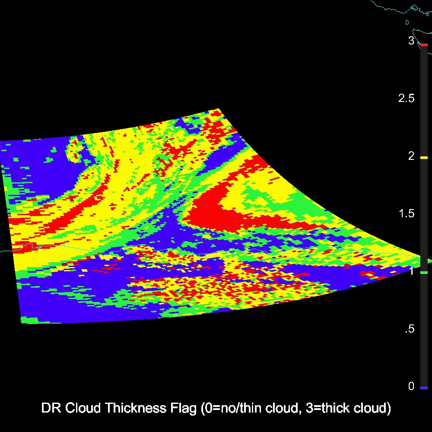Select the colorbar tick label 2

point(411,156)
